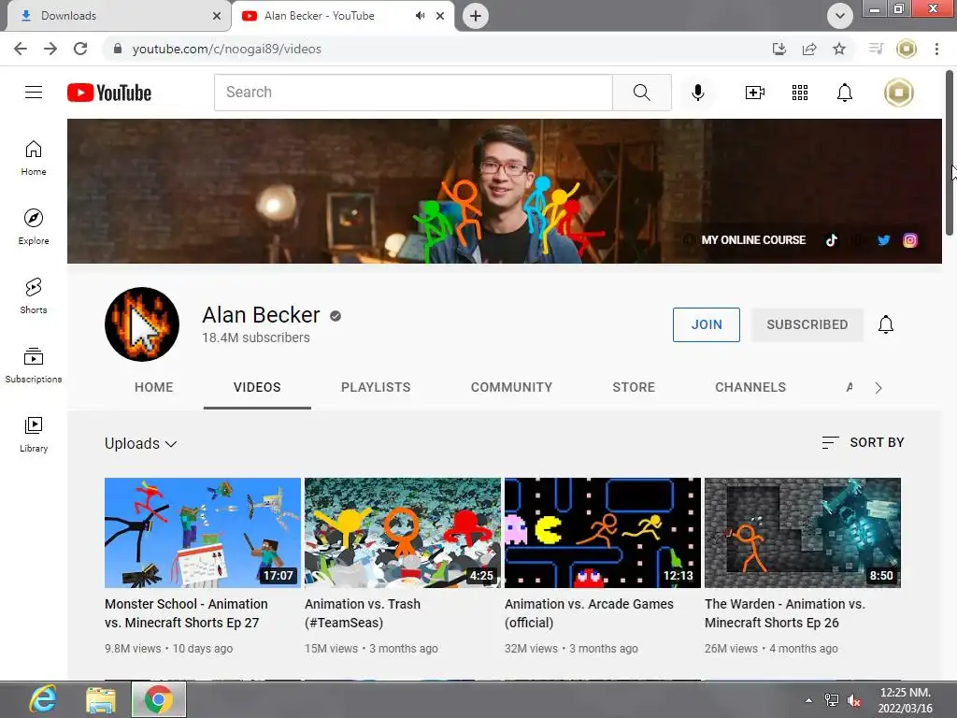Click the search magnifier button

641,93
